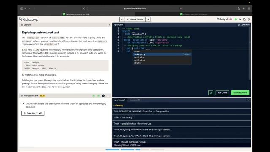270x152 pixels.
Task: Open the Daily XP indicator
Action: [x=224, y=19]
